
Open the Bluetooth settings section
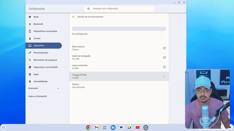[38, 24]
